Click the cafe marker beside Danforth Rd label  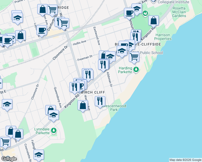coord(42,31)
